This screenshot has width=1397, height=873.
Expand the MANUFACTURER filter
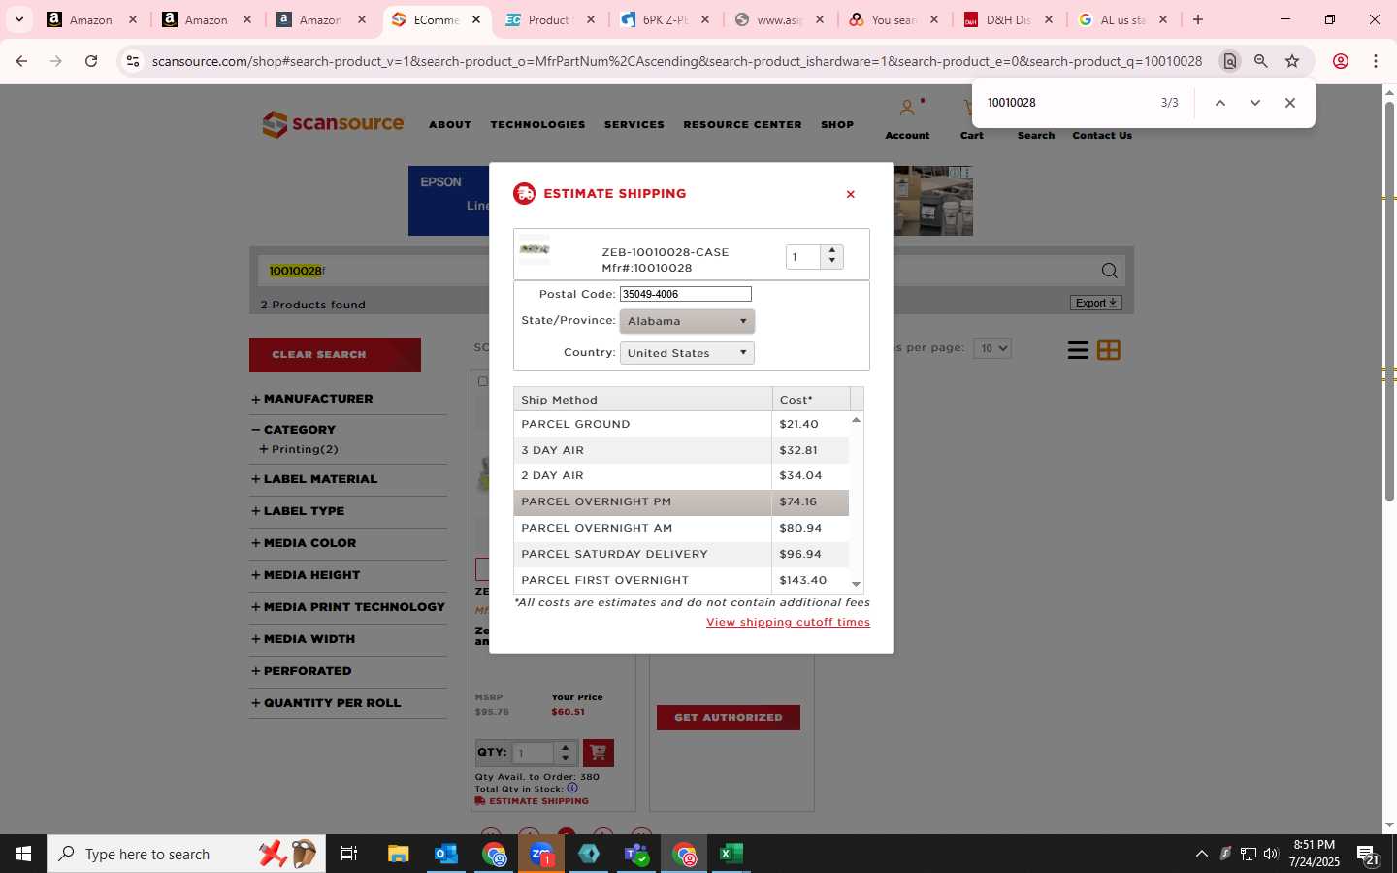(x=312, y=399)
